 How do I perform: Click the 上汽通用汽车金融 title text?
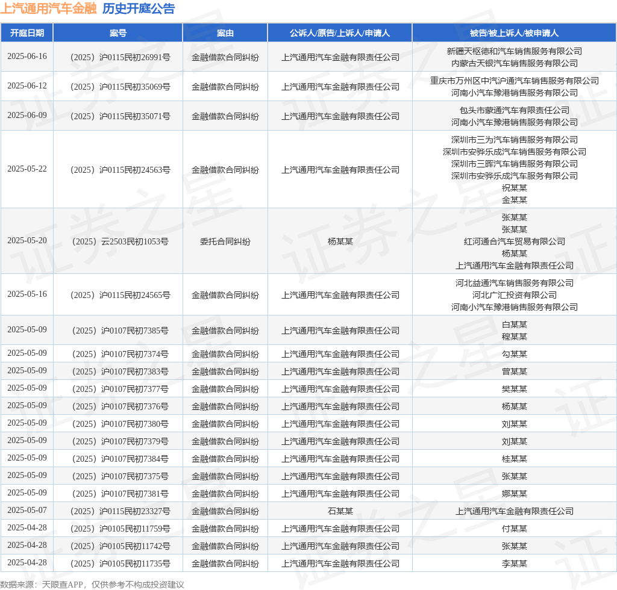pos(48,8)
